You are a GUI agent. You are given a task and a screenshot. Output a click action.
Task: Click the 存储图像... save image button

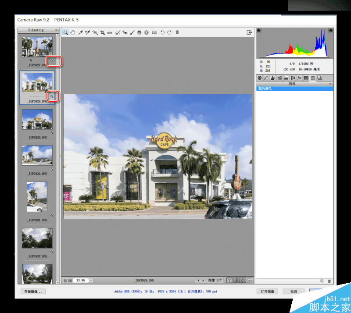coord(33,292)
